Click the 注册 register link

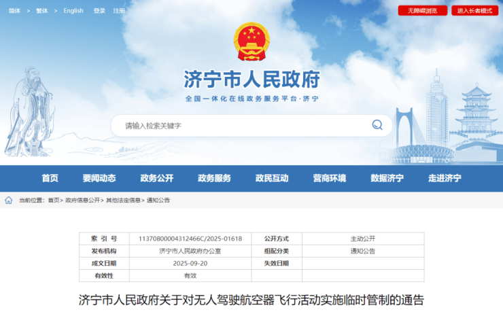[x=119, y=11]
